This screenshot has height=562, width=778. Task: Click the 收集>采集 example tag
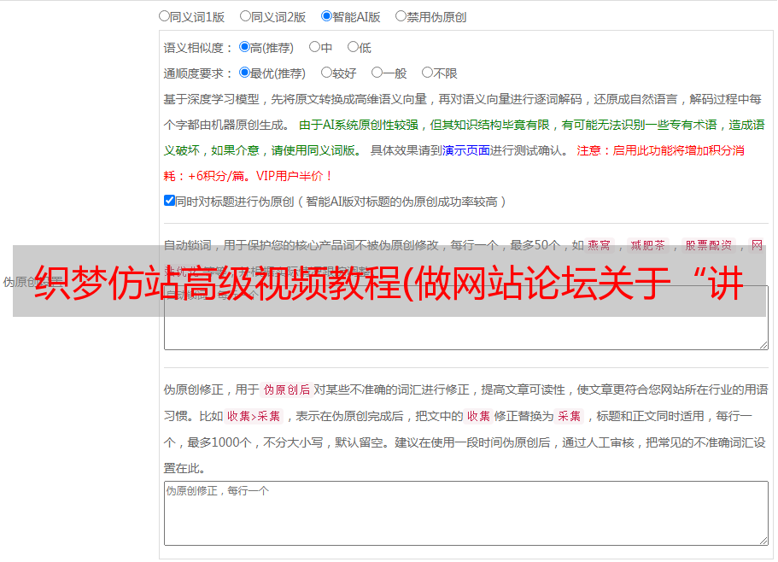[x=254, y=417]
